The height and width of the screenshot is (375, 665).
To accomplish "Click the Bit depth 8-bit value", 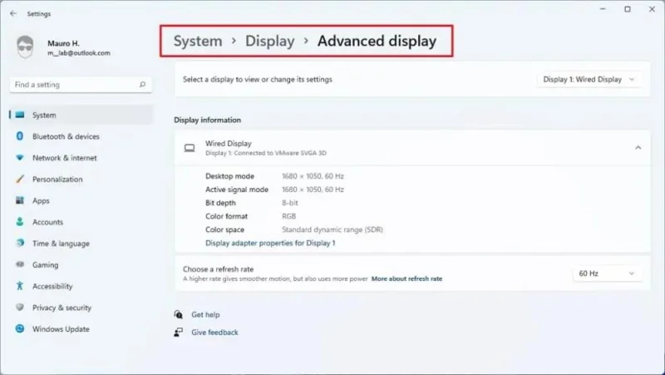I will coord(290,203).
